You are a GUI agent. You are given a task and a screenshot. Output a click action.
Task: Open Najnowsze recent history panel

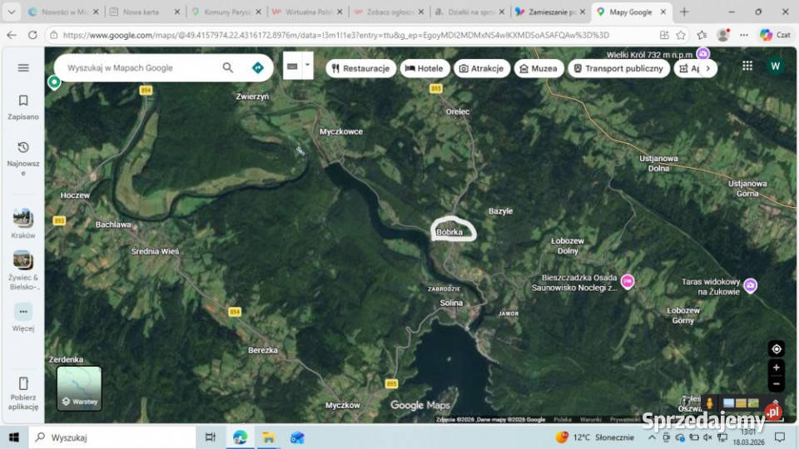point(23,158)
